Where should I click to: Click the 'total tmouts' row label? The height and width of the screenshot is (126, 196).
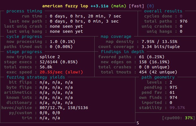click(116, 72)
